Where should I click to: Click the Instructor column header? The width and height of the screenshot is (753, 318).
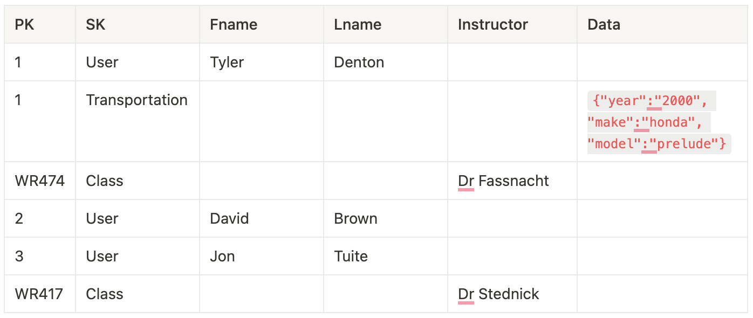click(x=492, y=25)
